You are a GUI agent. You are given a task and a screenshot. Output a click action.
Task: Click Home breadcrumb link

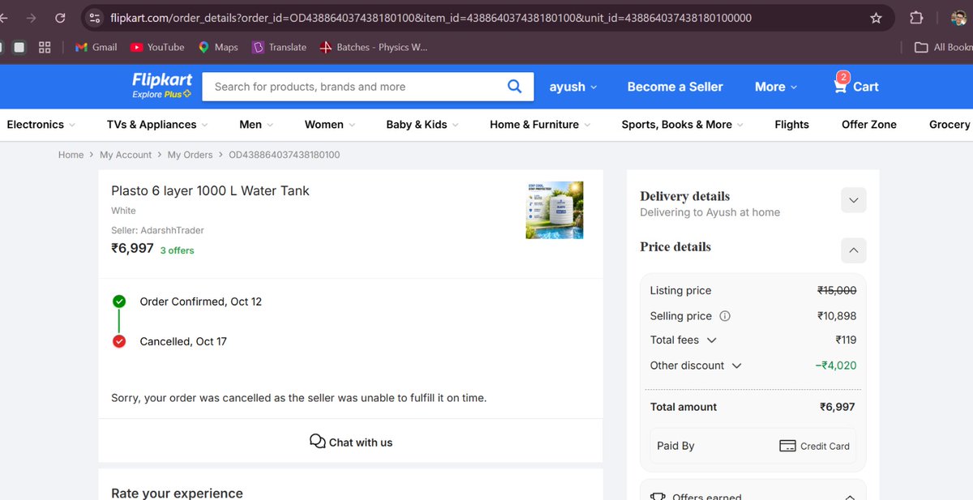pos(71,155)
